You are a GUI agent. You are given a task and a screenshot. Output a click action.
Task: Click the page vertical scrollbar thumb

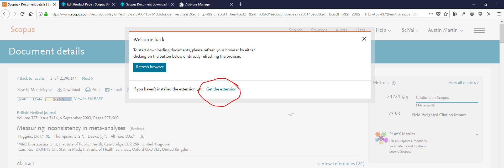502,33
